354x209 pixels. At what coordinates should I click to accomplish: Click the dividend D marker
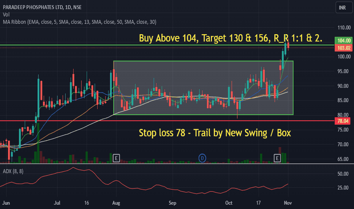[202, 158]
